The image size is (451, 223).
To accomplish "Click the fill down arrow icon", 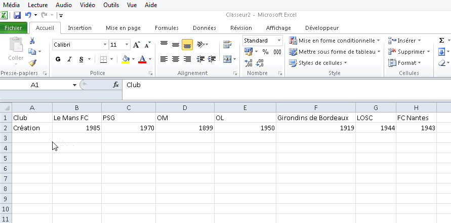I will tap(441, 52).
